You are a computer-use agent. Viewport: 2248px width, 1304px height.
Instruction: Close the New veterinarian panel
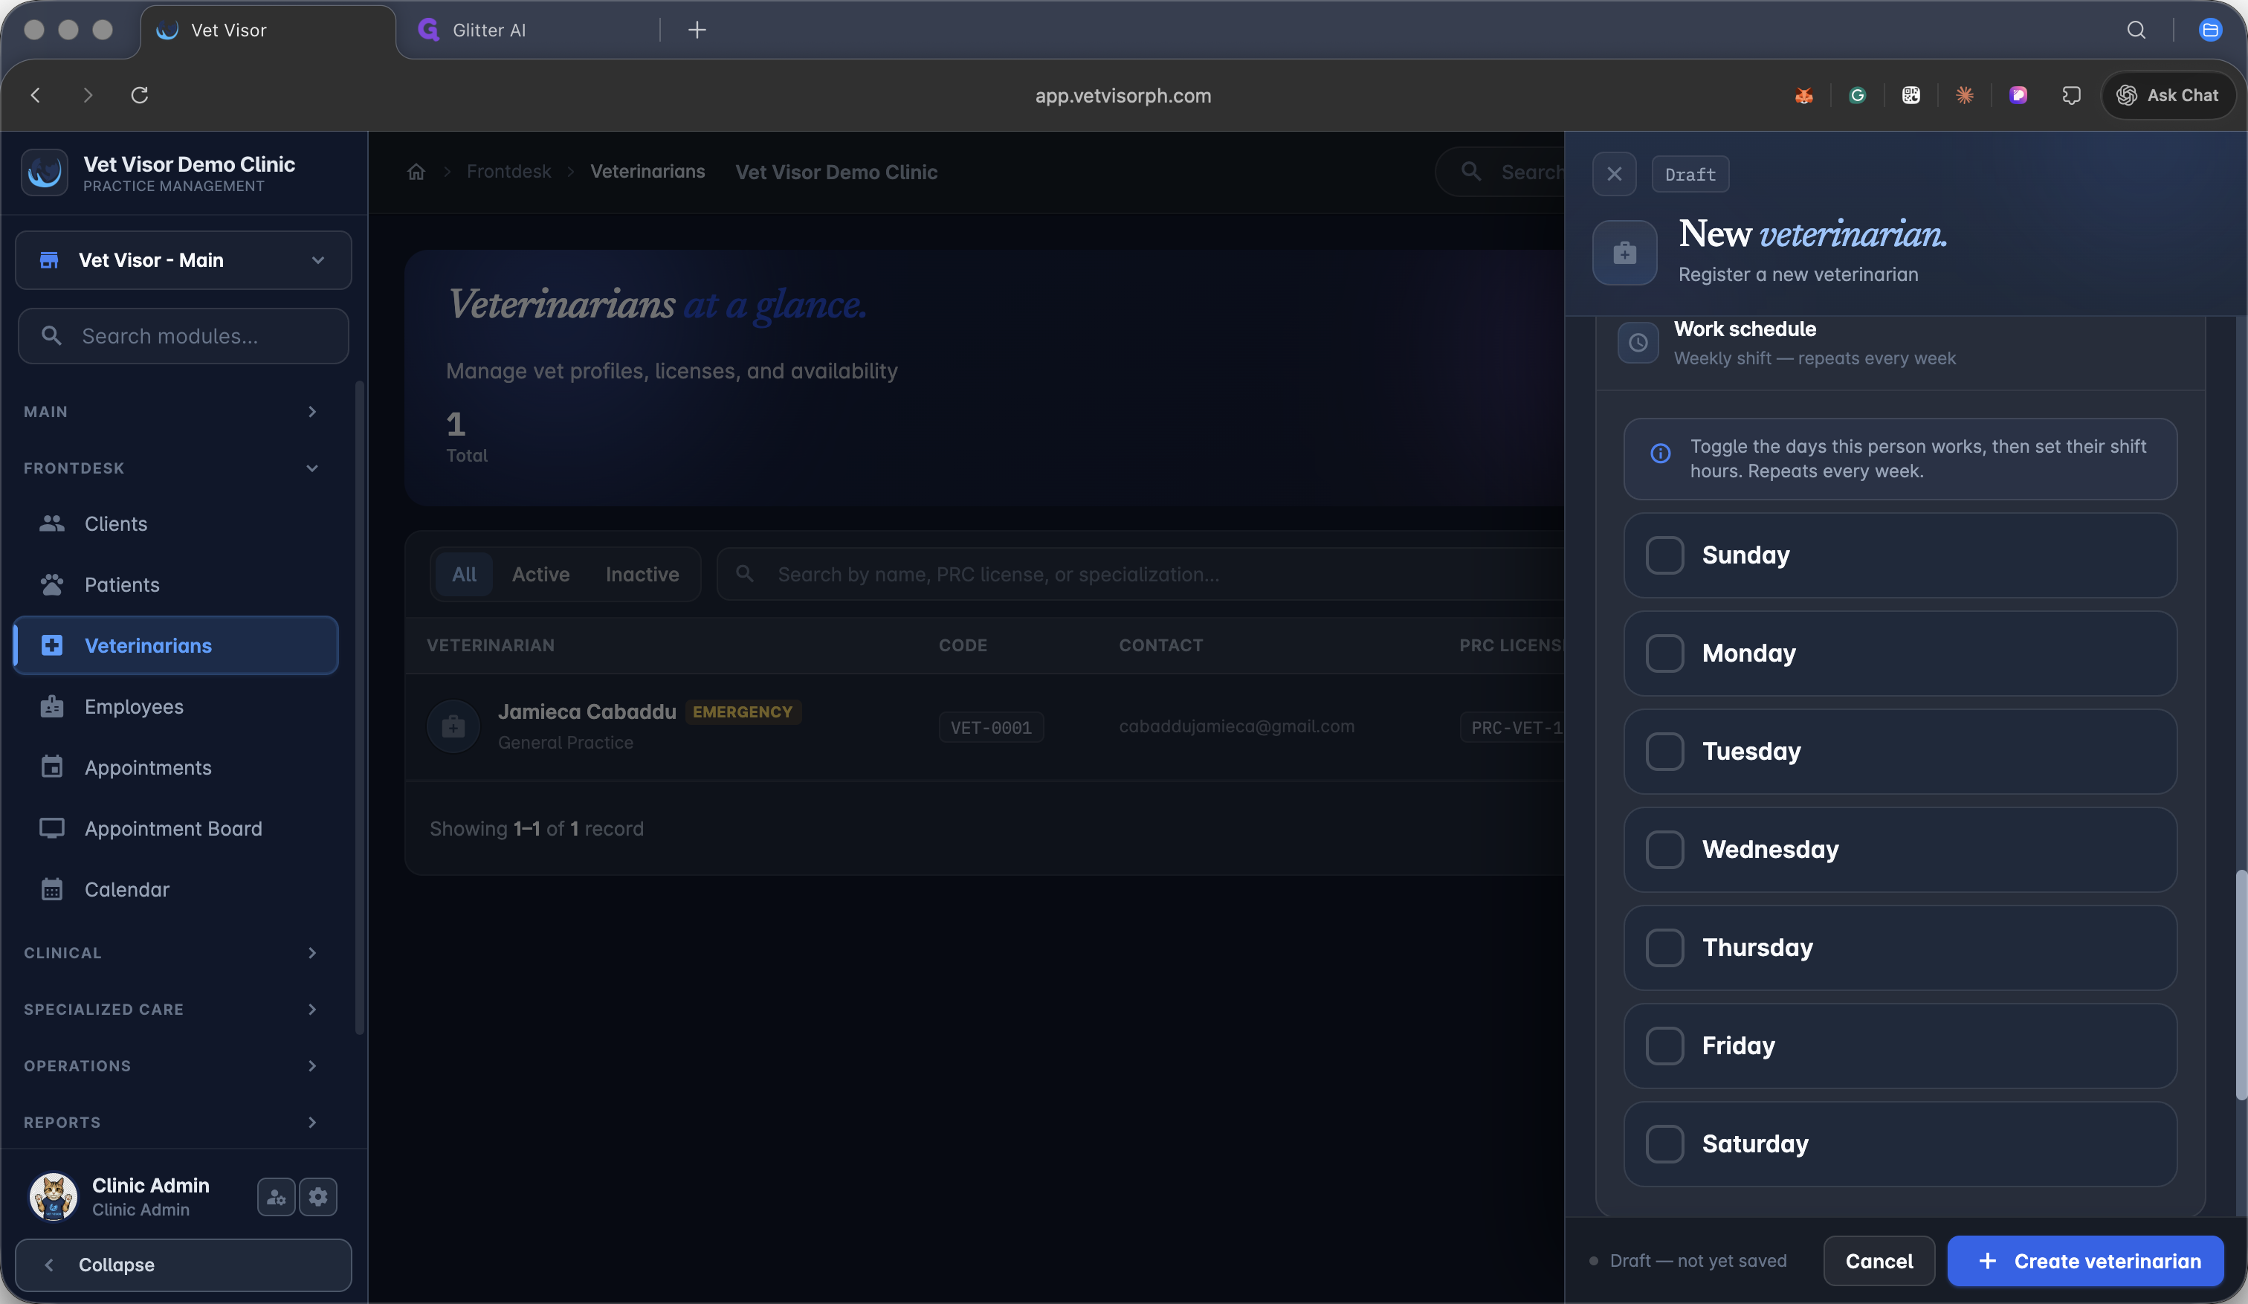1615,174
